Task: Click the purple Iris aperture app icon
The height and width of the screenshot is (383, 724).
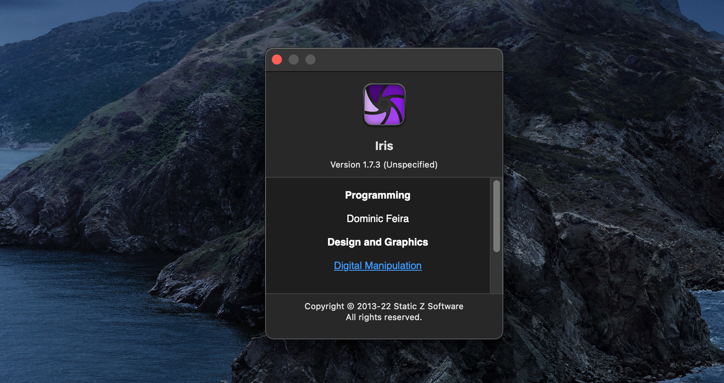Action: click(384, 105)
